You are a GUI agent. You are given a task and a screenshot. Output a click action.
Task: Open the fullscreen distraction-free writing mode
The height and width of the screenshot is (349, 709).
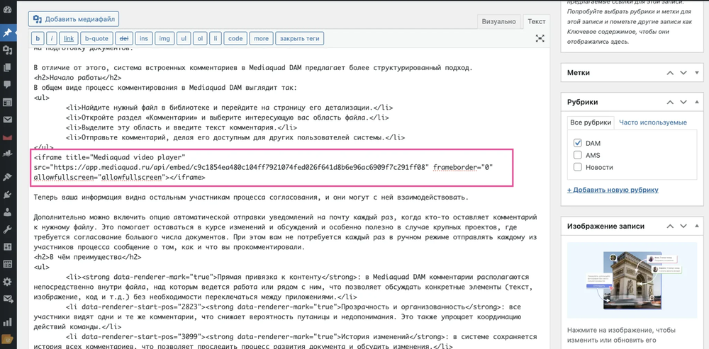pos(540,39)
